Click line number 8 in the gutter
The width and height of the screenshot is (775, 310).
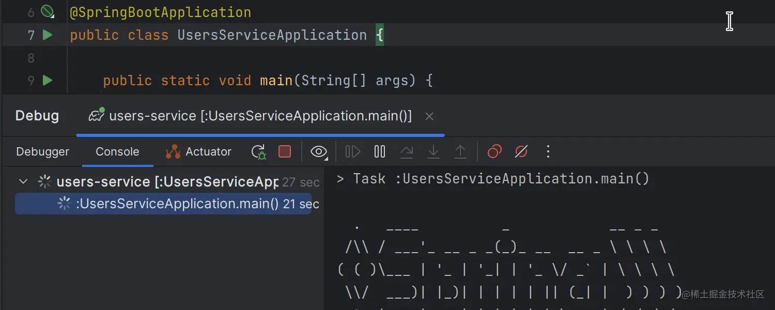pos(31,58)
